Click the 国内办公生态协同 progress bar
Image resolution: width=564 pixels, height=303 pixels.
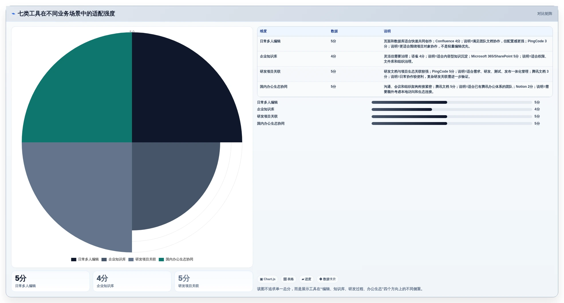452,123
